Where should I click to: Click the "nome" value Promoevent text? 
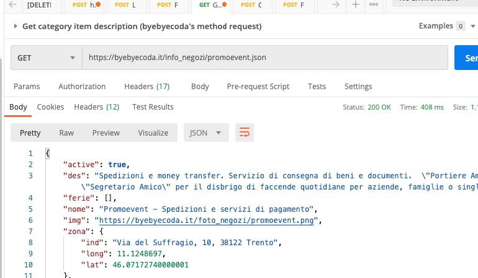click(206, 209)
